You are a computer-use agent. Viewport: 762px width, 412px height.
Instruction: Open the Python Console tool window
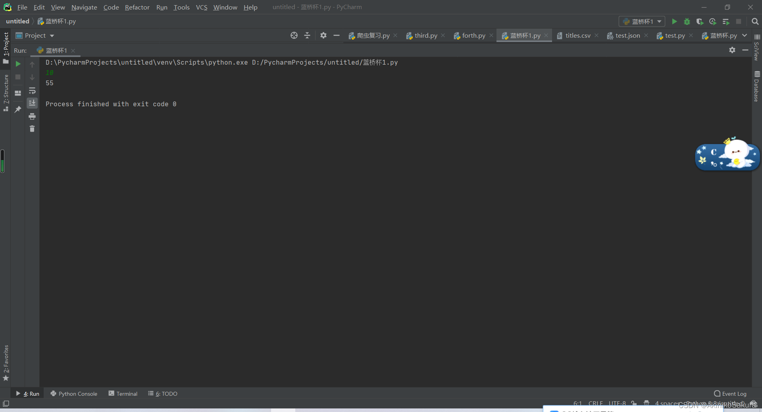click(x=77, y=393)
